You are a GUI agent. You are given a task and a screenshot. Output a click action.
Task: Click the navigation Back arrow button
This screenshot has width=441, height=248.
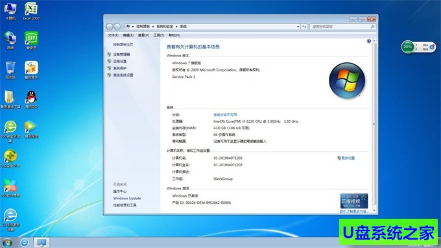(x=110, y=27)
